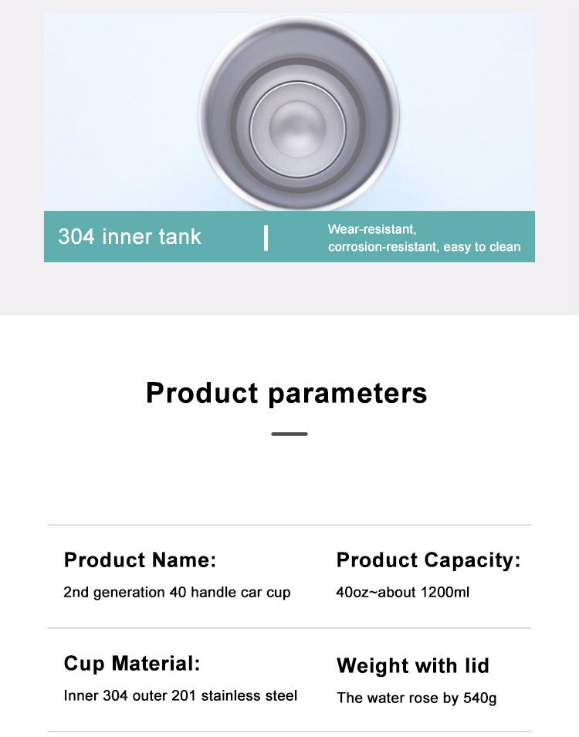
Task: Select the 'Weight with lid' label
Action: coord(413,665)
